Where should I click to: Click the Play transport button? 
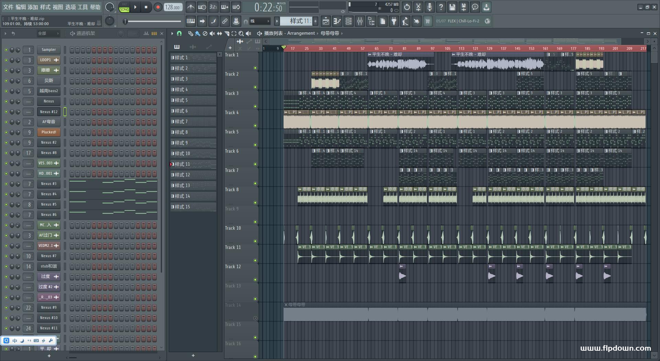pos(135,7)
